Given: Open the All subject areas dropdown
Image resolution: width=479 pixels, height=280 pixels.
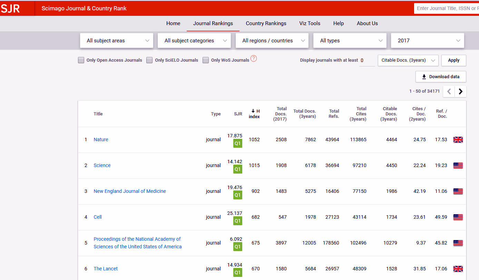Looking at the screenshot, I should (116, 40).
